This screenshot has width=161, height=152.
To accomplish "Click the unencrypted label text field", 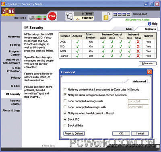I will [138, 107].
